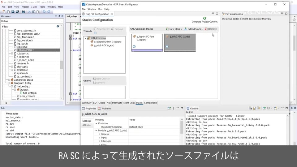
Task: Click the Display Selected Console icon
Action: pos(269,108)
